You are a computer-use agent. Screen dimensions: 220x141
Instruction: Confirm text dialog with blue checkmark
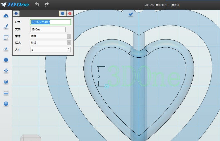(x=63, y=14)
